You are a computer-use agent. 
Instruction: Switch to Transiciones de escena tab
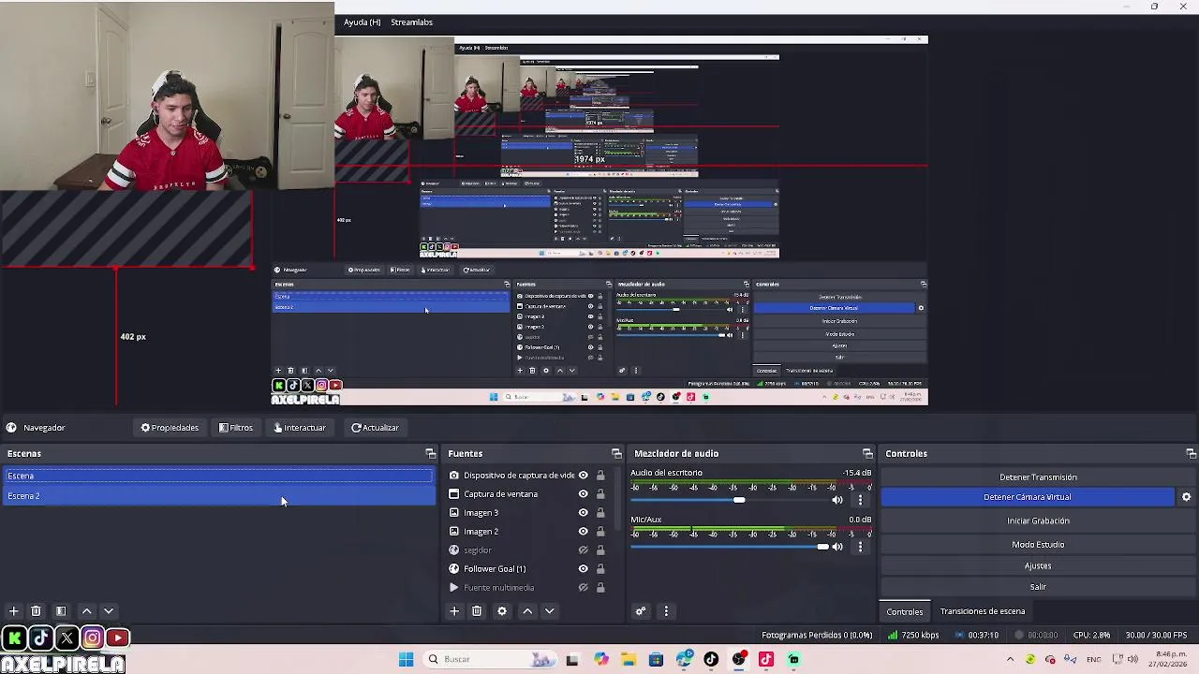983,611
